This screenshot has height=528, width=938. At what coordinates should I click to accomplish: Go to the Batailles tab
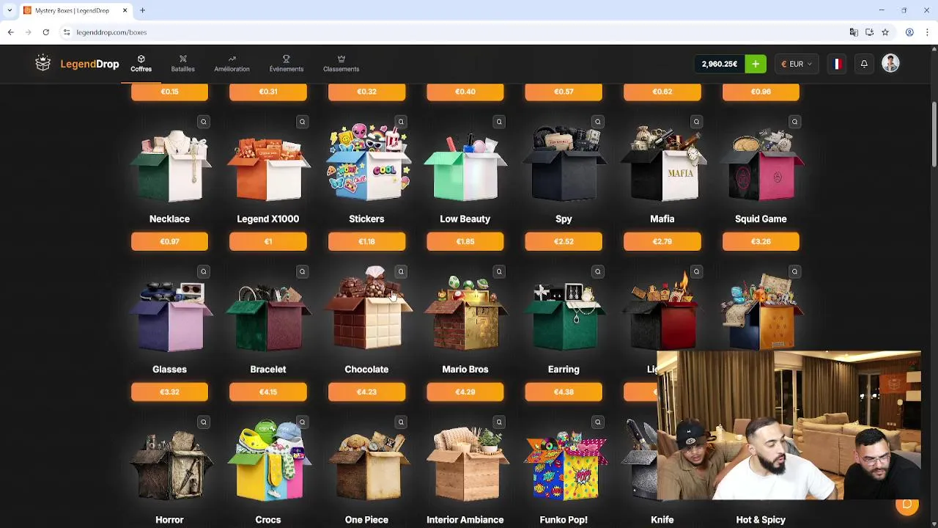pos(183,64)
